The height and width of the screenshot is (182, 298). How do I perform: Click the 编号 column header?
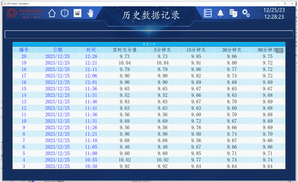[24, 50]
